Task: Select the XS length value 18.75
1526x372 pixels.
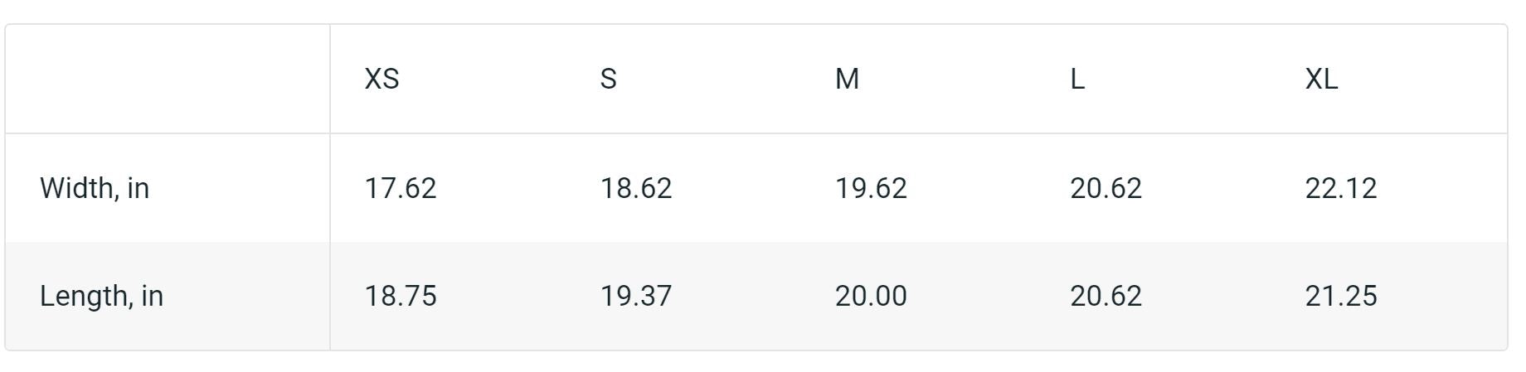Action: tap(401, 296)
